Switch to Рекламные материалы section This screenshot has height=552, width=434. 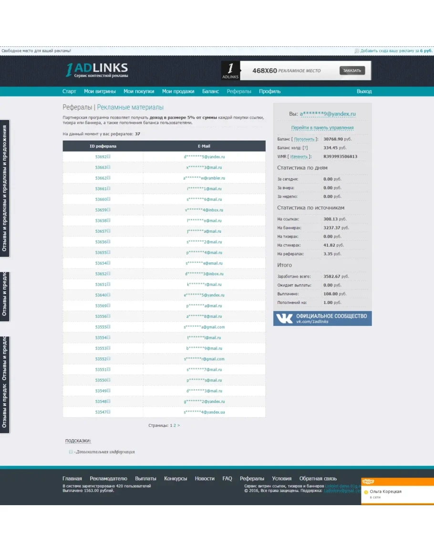click(x=130, y=108)
